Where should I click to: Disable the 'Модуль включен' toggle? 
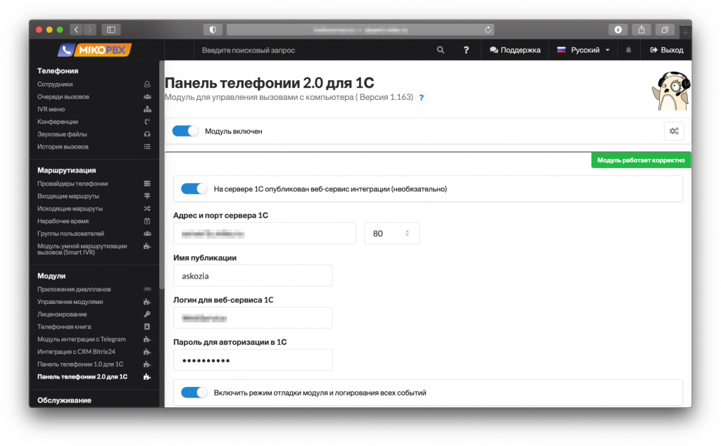186,131
